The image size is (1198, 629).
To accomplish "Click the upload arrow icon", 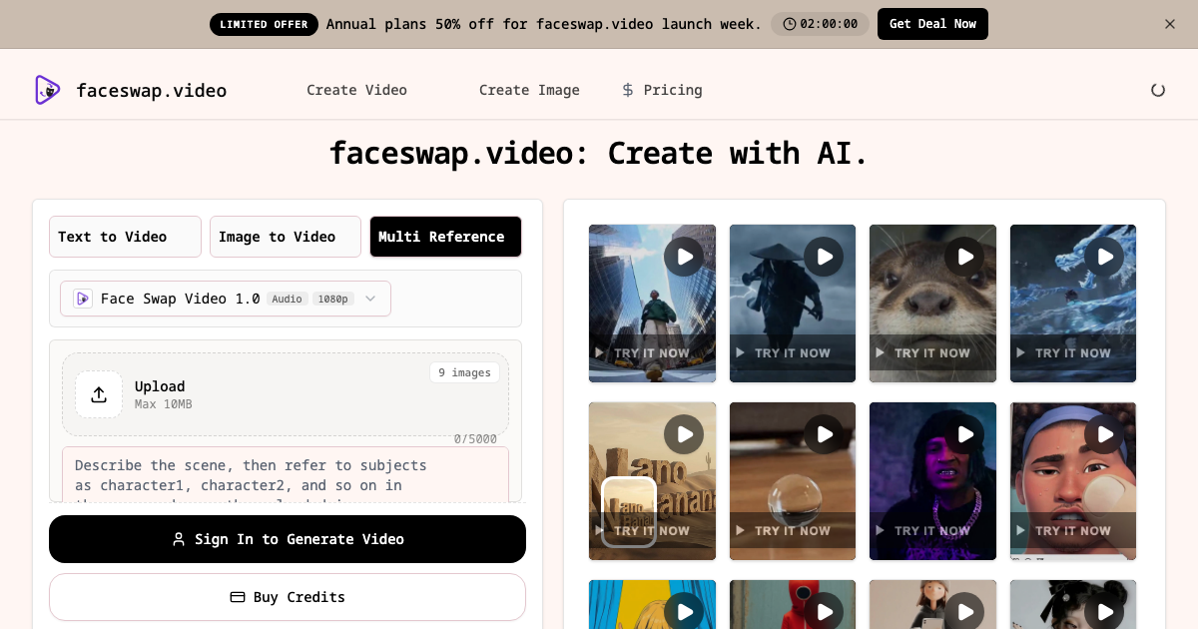I will pos(99,394).
